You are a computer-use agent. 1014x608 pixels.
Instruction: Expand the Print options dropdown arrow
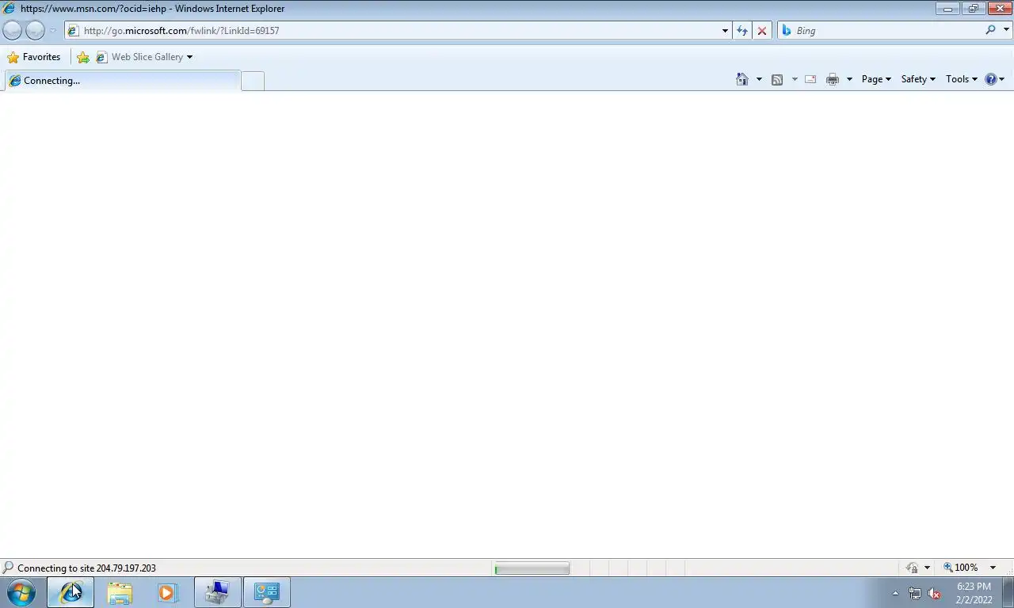[849, 79]
